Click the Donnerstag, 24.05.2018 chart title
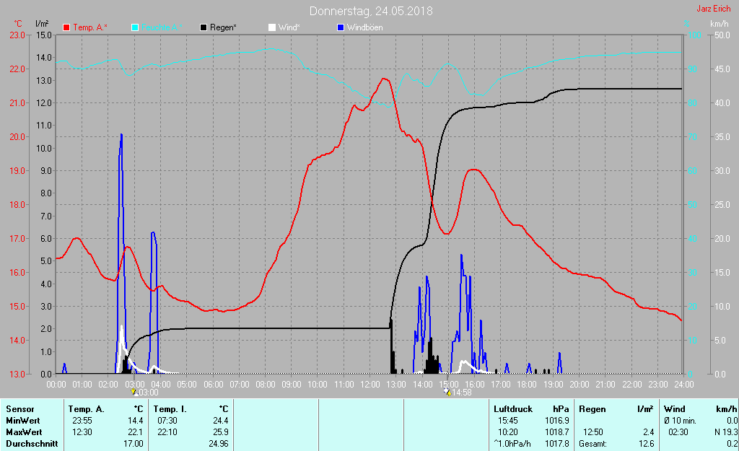The height and width of the screenshot is (451, 739). (x=371, y=11)
